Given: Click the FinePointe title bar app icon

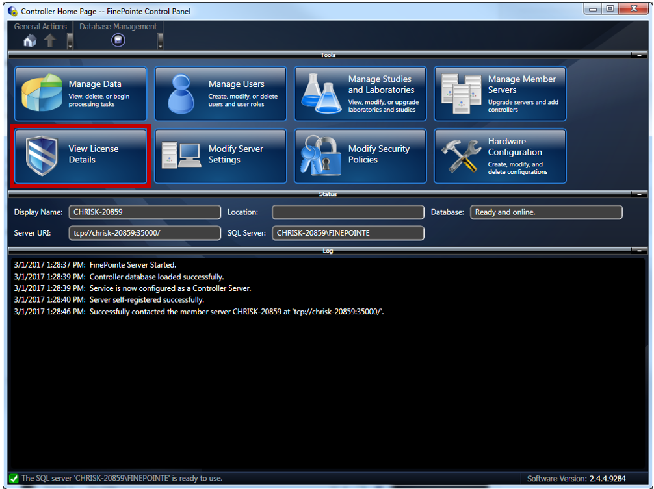Looking at the screenshot, I should [x=13, y=11].
